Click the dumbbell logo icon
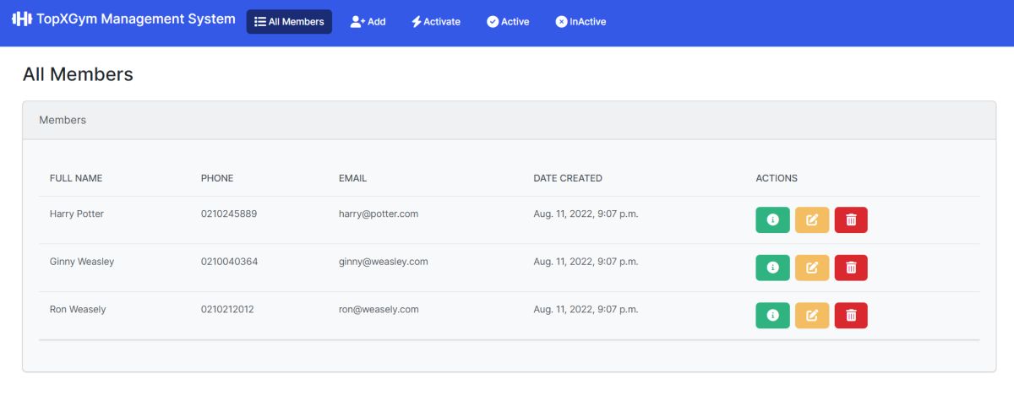Screen dimensions: 1014x406 pyautogui.click(x=22, y=19)
